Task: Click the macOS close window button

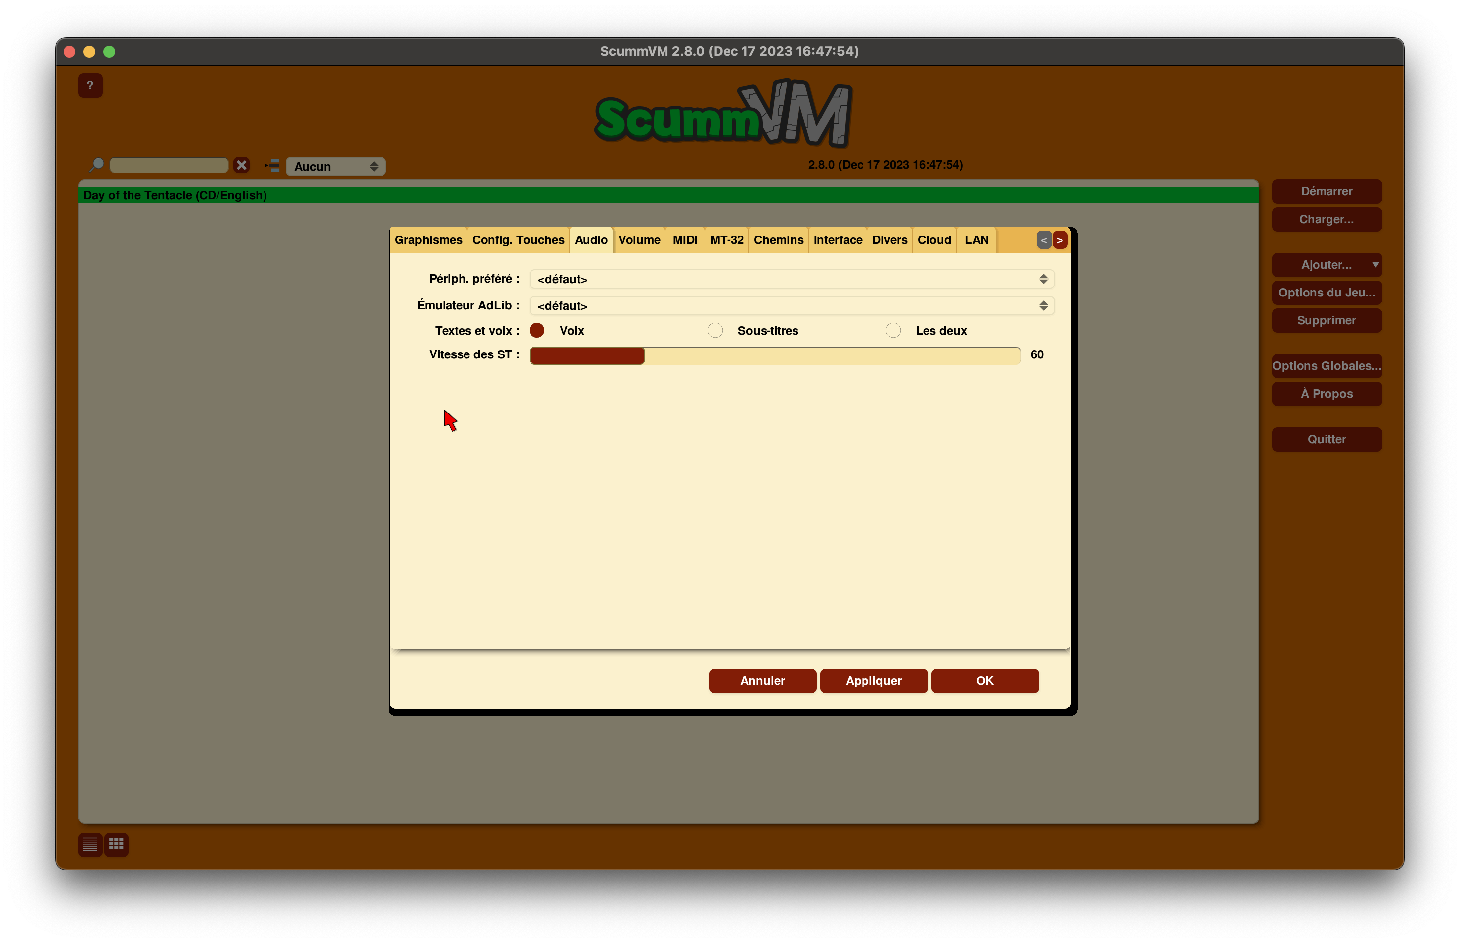Action: pos(69,52)
